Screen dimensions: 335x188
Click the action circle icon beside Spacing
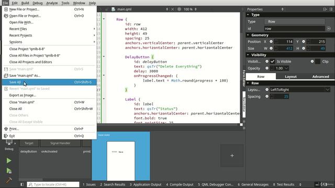coord(267,96)
